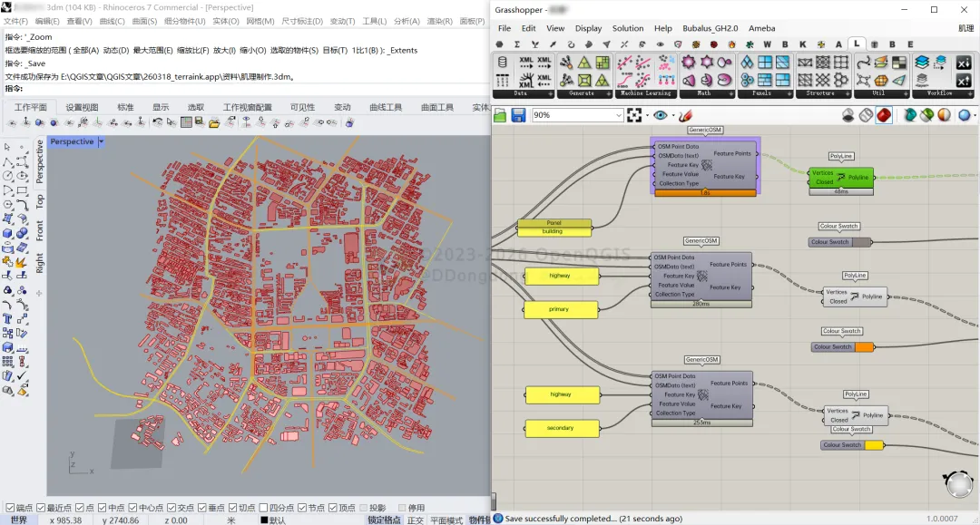Click the red shaded preview mode icon
Viewport: 980px width, 525px height.
point(883,115)
